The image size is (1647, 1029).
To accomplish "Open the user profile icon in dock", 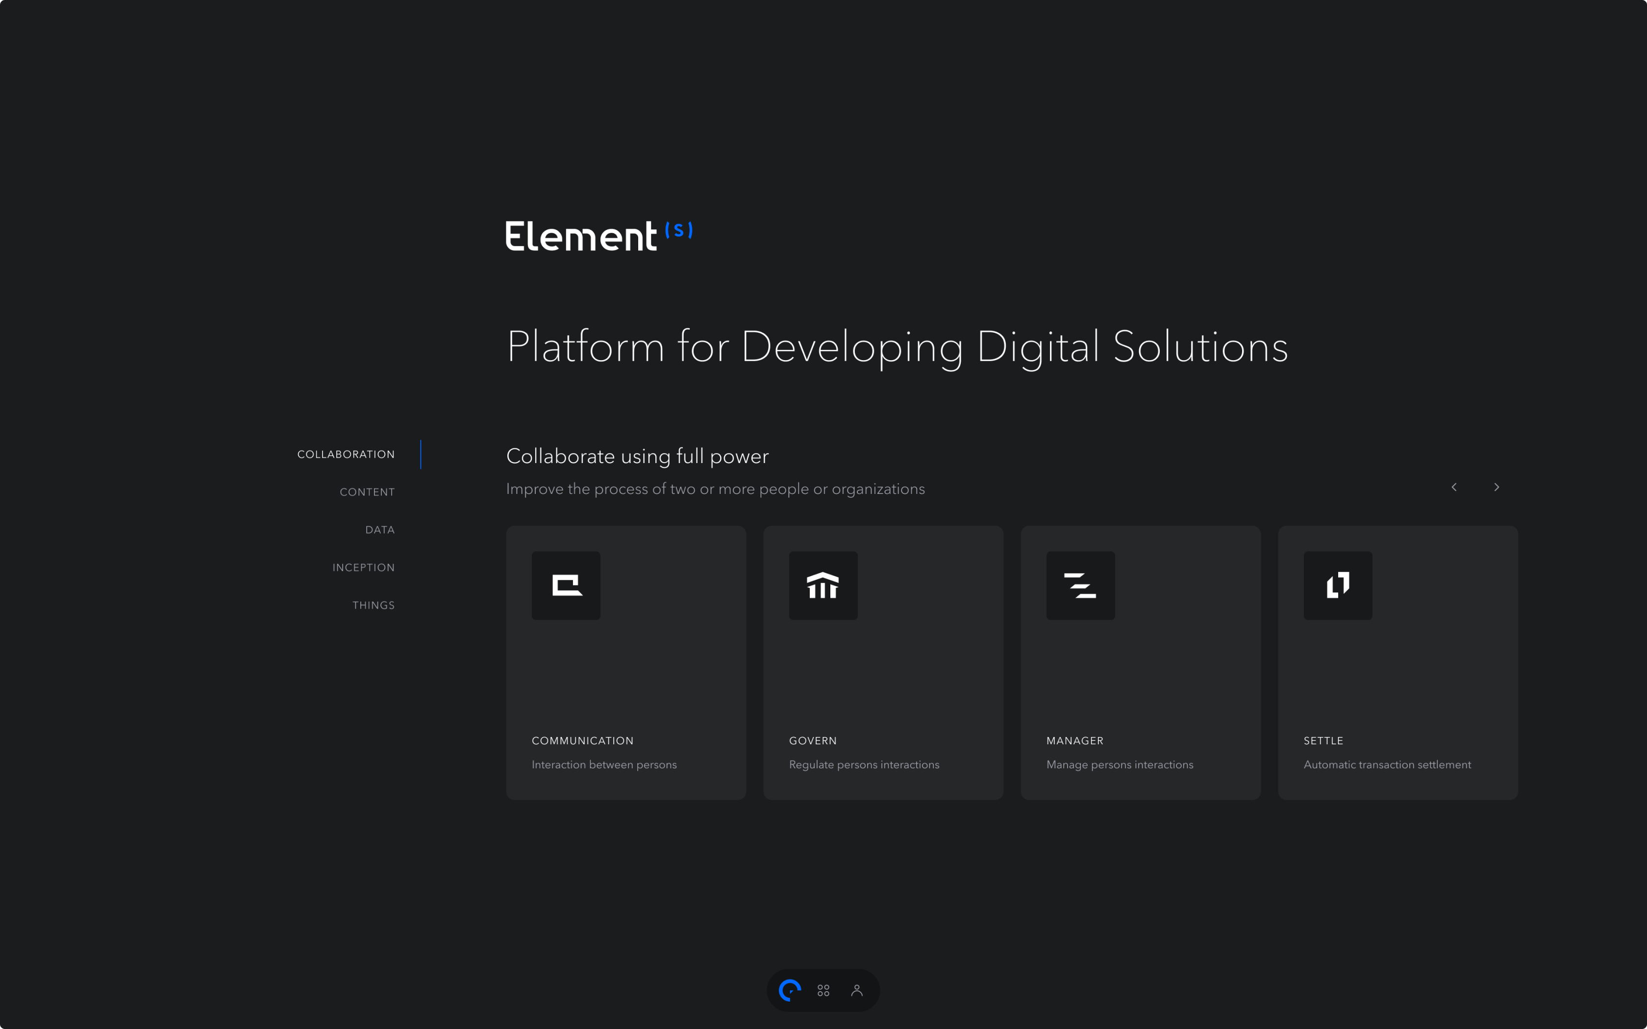I will point(857,990).
